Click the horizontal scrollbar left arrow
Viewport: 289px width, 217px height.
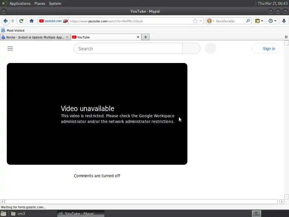click(2, 201)
